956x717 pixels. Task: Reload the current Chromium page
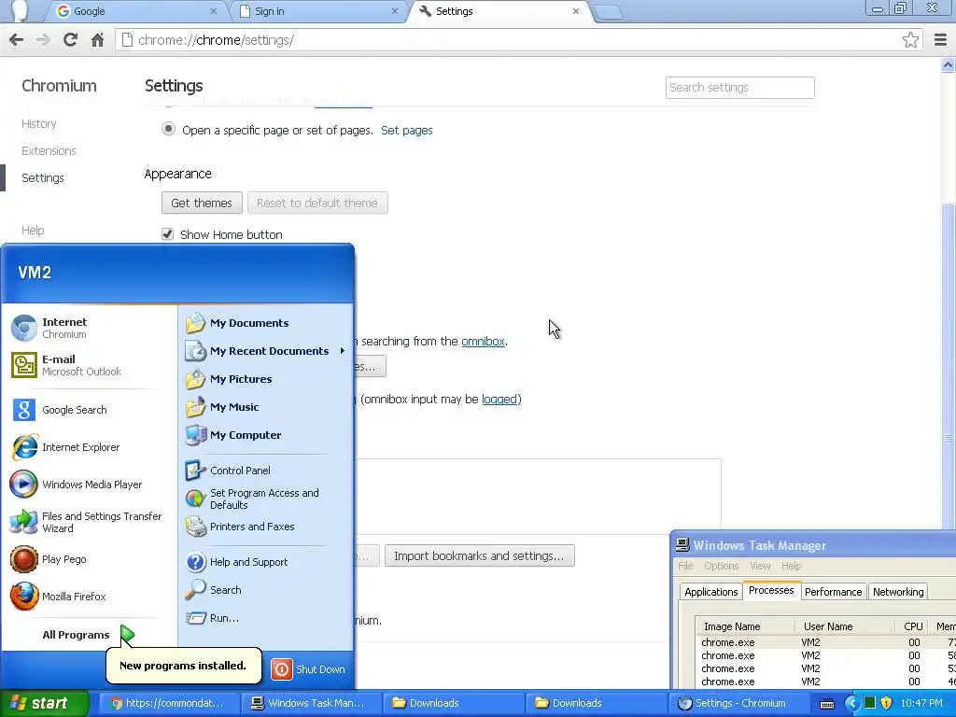70,40
